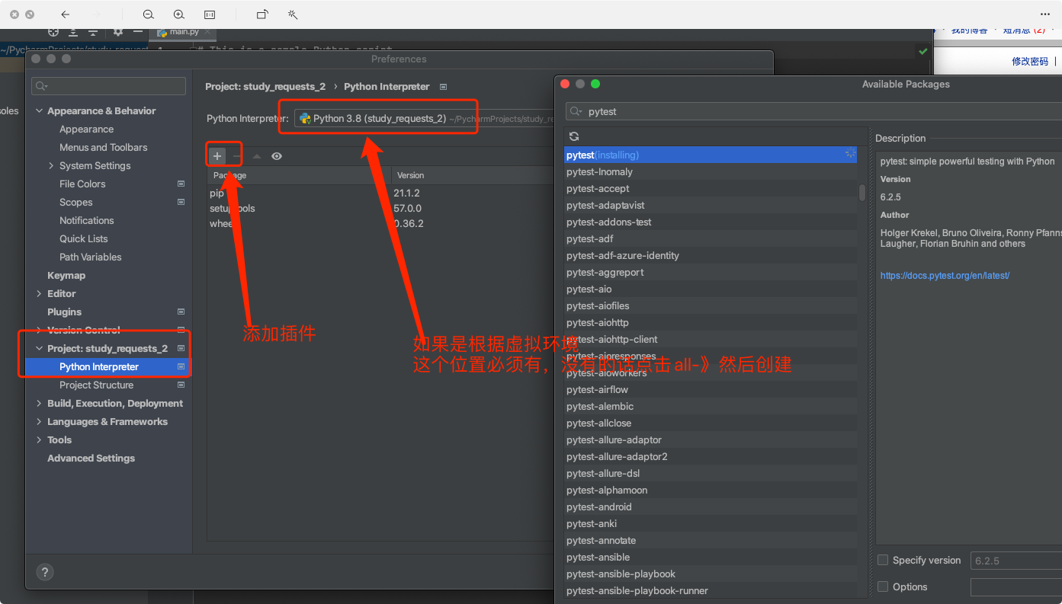This screenshot has width=1062, height=604.
Task: Click the plus icon to add a package
Action: pos(217,156)
